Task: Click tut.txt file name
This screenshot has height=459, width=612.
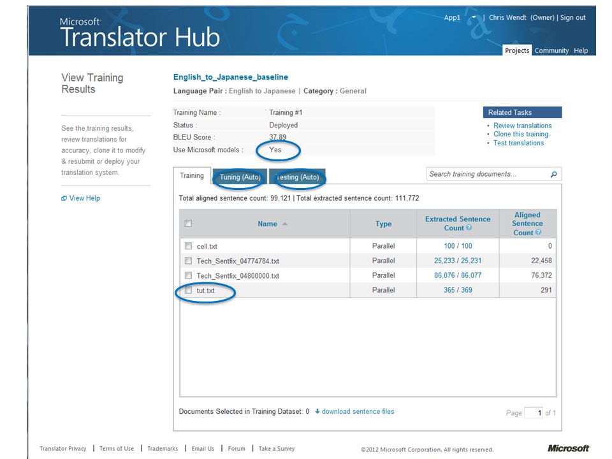Action: coord(205,291)
